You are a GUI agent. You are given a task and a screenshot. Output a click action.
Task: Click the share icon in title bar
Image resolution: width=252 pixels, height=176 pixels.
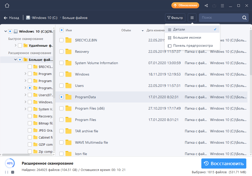[206, 6]
